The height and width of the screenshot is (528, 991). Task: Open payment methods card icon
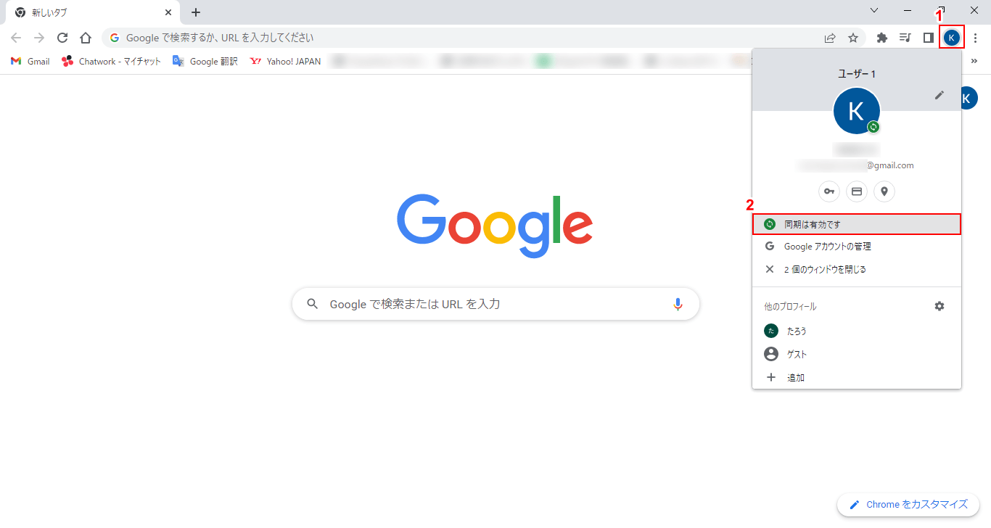(857, 191)
